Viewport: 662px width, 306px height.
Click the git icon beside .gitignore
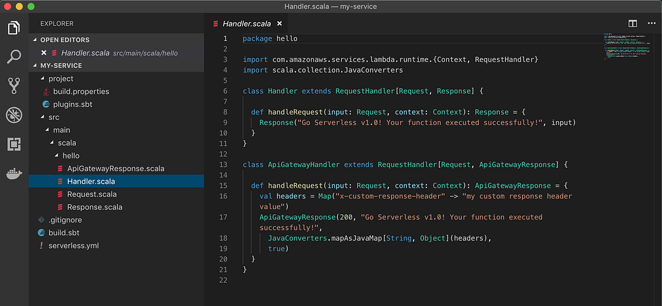(x=41, y=219)
